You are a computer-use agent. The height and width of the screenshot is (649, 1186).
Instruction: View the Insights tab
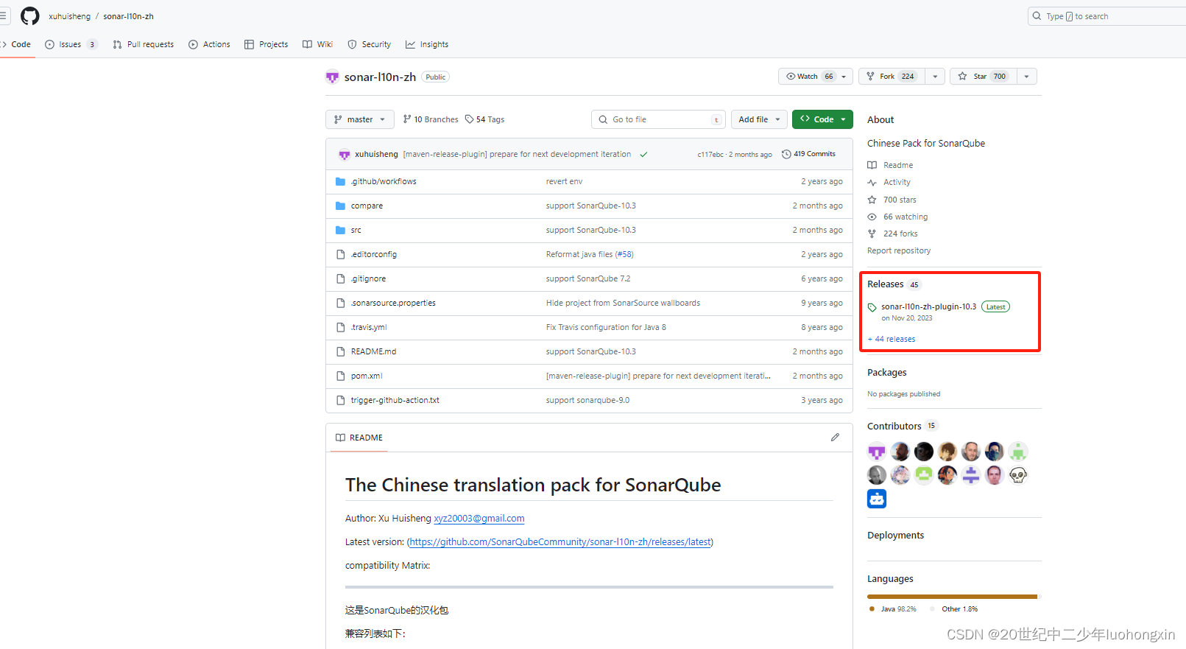(427, 44)
